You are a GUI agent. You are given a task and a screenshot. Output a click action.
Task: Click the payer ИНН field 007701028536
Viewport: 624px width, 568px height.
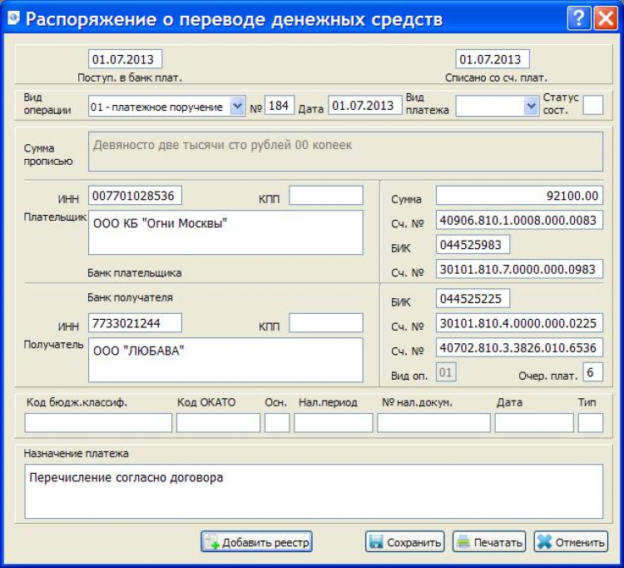tap(135, 196)
